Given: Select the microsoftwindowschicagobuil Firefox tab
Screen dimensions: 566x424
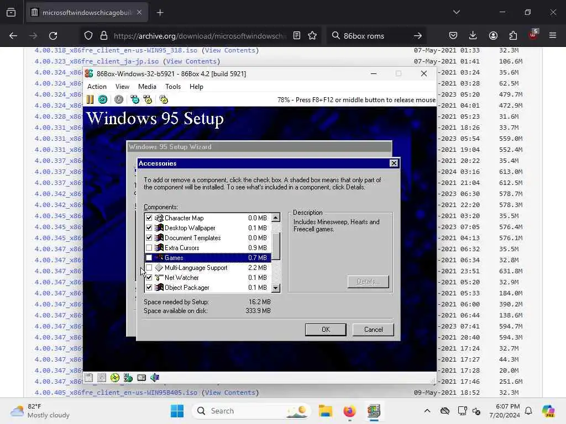Looking at the screenshot, I should 86,13.
